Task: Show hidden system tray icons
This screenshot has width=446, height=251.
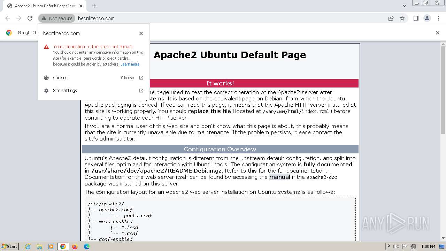Action: point(389,246)
